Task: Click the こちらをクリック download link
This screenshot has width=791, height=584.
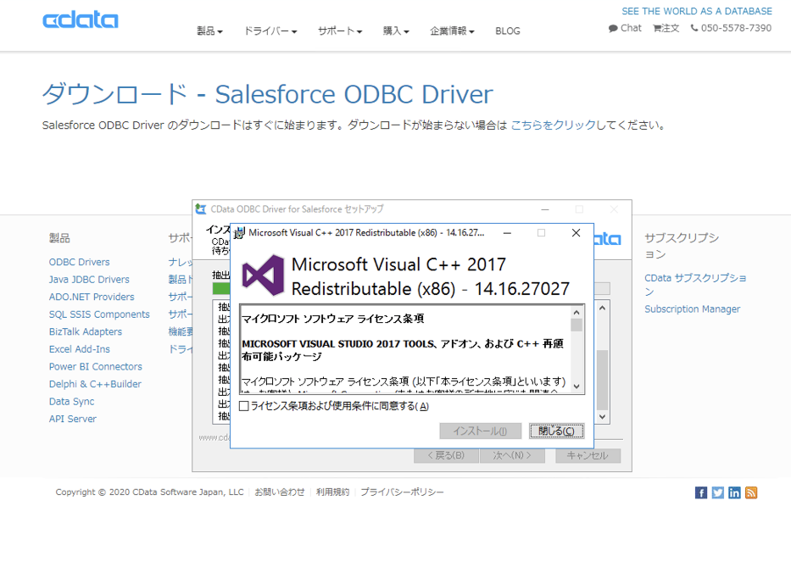Action: pyautogui.click(x=554, y=125)
